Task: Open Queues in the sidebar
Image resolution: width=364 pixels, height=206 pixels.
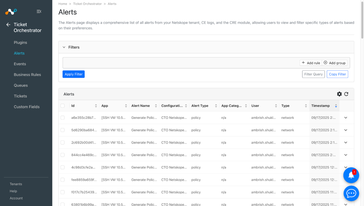Action: point(21,85)
